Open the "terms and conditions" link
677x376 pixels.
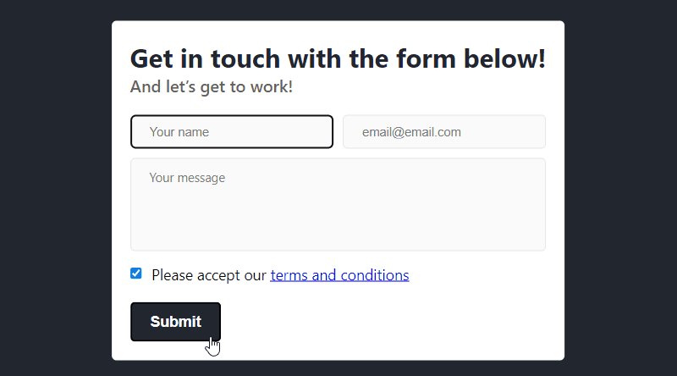339,275
